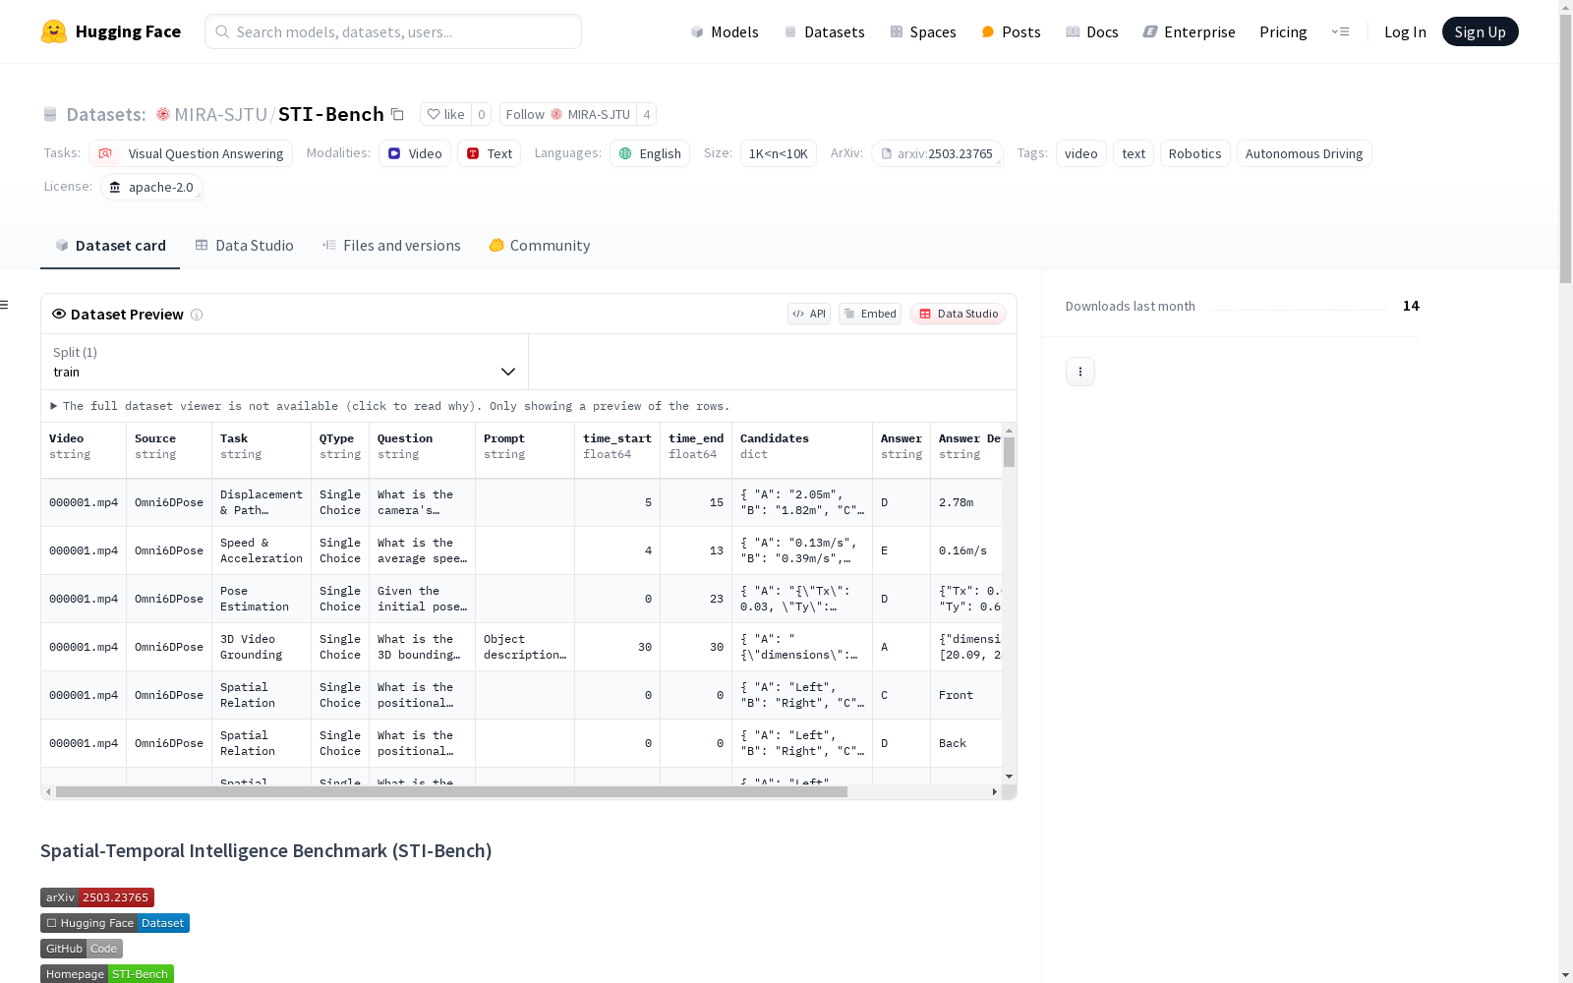Click the MIRA-SJTU organization avatar icon

click(163, 114)
